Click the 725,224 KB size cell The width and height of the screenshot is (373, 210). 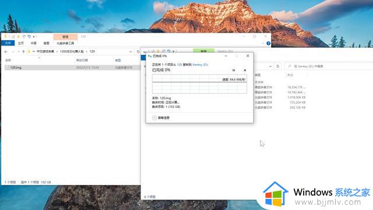pyautogui.click(x=297, y=103)
